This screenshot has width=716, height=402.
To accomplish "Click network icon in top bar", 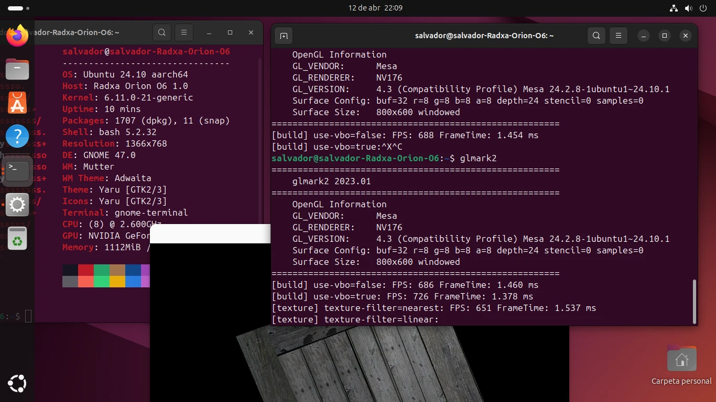I will point(674,8).
